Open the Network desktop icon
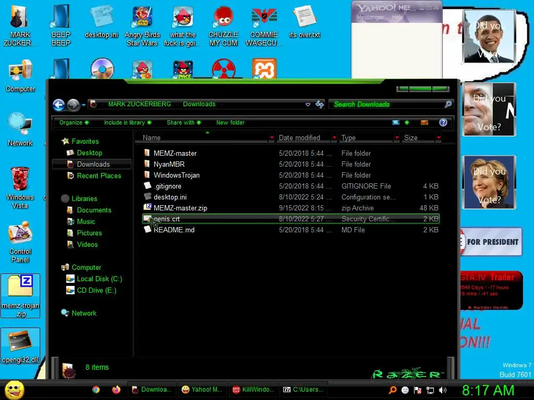Viewport: 534px width, 400px height. click(20, 130)
